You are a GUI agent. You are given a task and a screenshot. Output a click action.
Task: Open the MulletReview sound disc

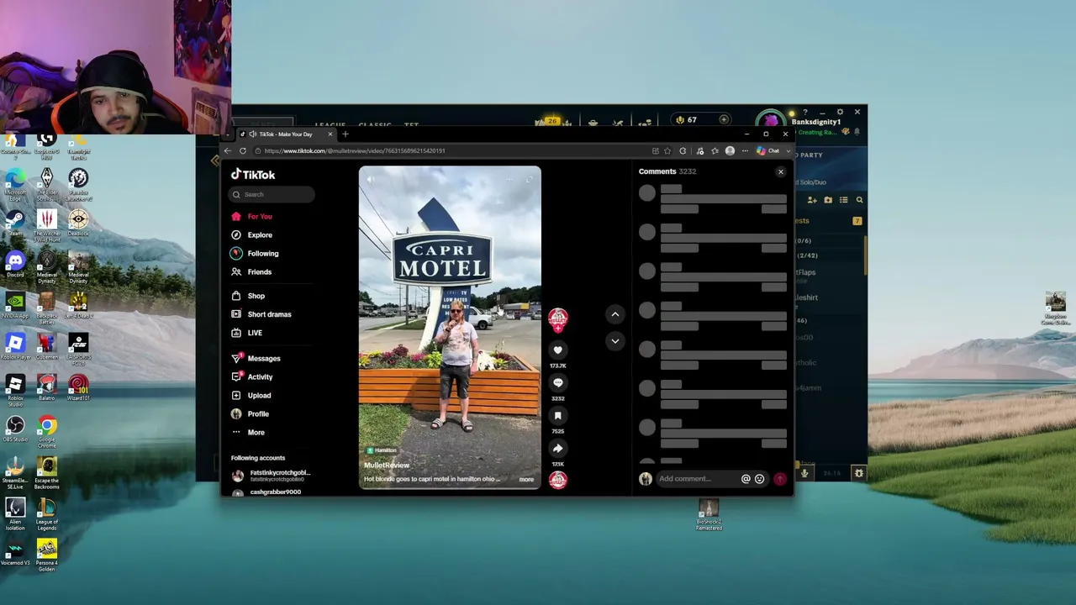(x=557, y=480)
